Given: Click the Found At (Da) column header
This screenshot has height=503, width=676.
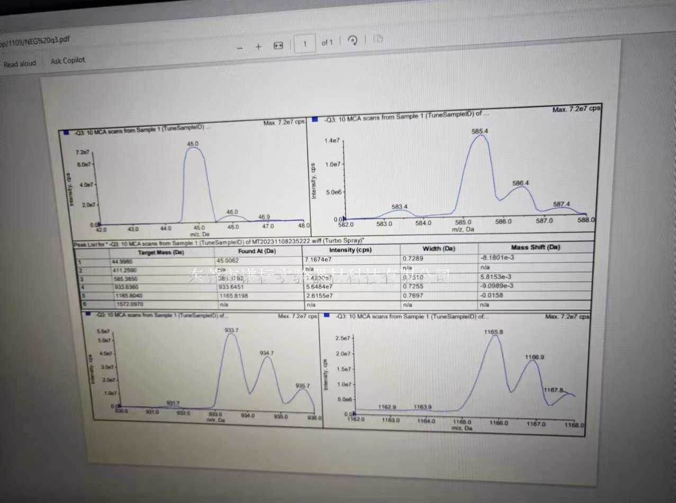Looking at the screenshot, I should click(257, 251).
